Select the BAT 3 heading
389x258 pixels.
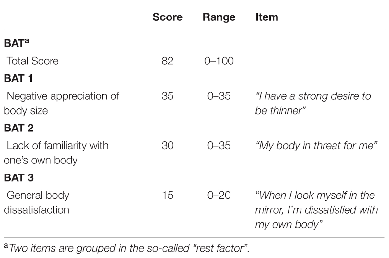(19, 178)
